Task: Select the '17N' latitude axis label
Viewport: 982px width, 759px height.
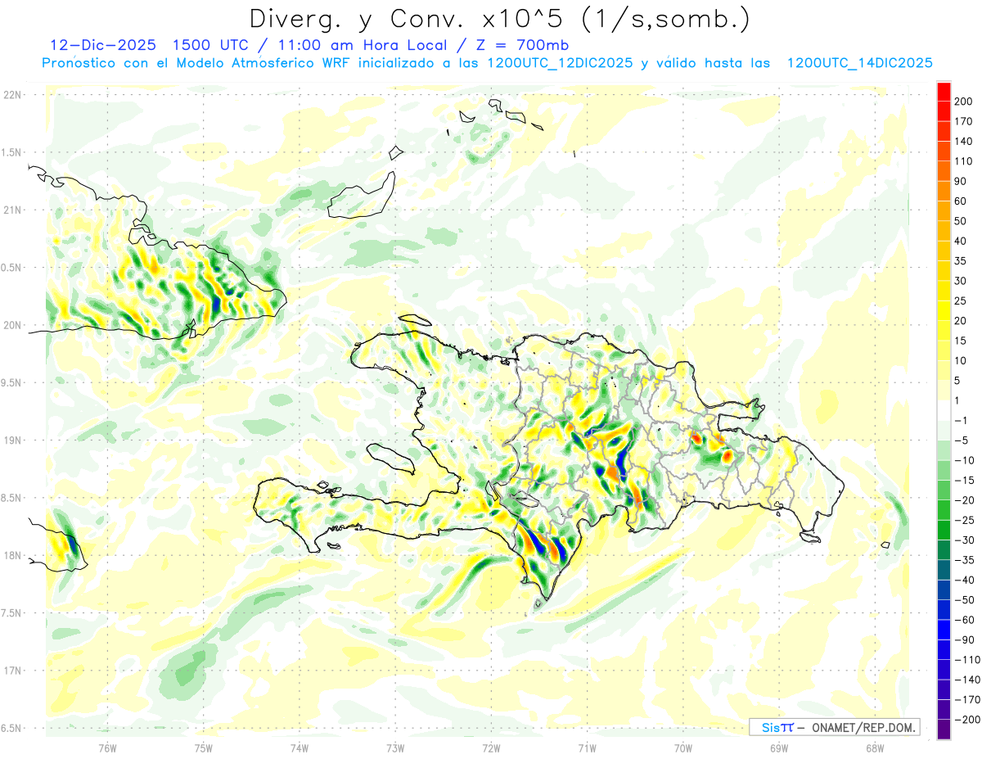Action: (x=12, y=671)
